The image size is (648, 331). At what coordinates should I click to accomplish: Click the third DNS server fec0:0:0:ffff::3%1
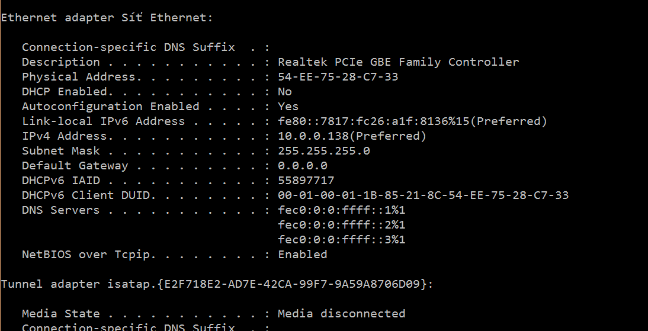click(341, 240)
